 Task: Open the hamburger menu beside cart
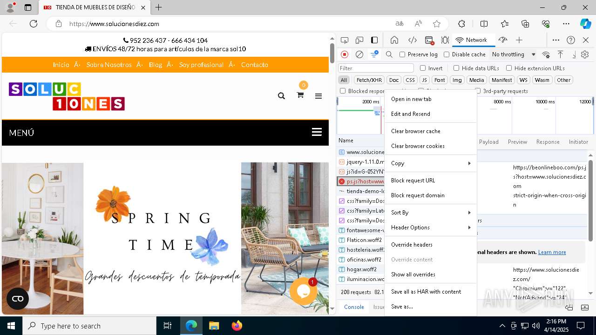tap(318, 96)
